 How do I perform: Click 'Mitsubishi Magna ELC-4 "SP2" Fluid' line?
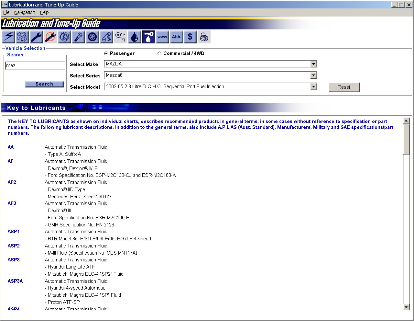point(84,274)
